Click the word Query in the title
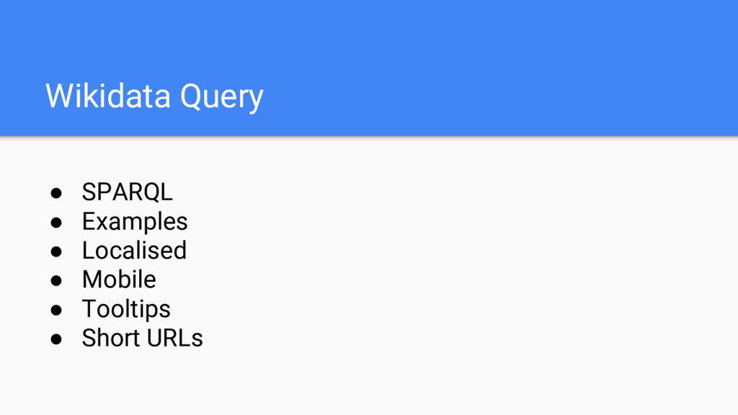The height and width of the screenshot is (415, 738). 222,97
